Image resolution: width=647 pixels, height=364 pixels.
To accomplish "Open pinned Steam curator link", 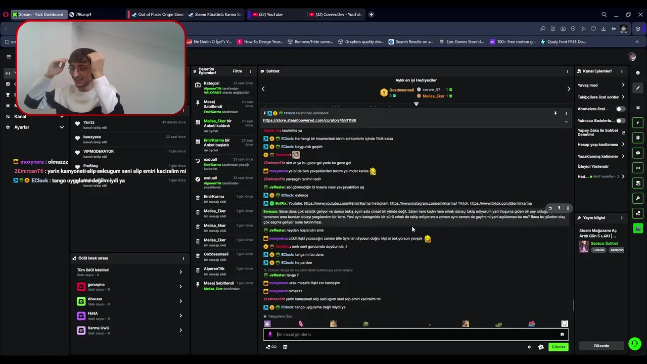I will point(309,120).
